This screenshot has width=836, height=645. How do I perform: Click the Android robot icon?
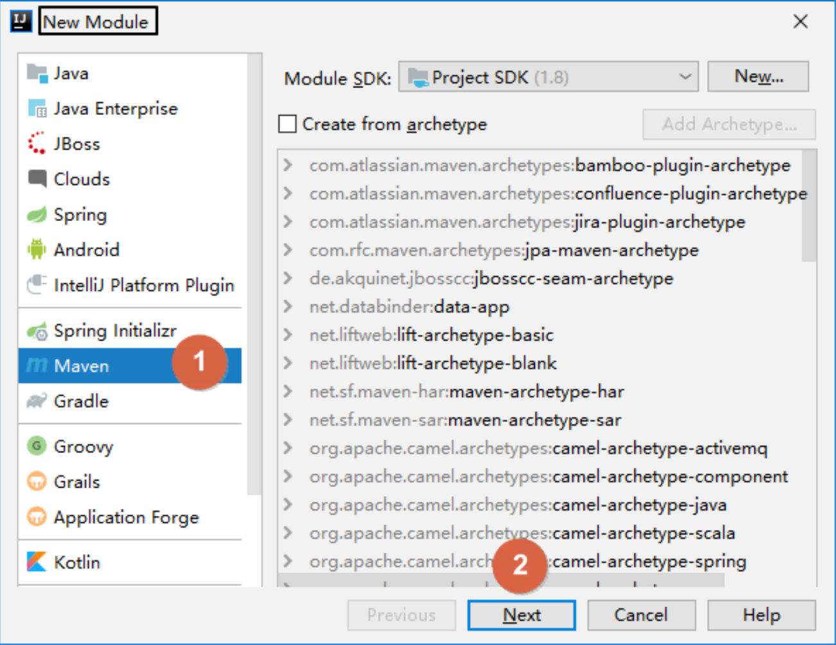pyautogui.click(x=37, y=249)
